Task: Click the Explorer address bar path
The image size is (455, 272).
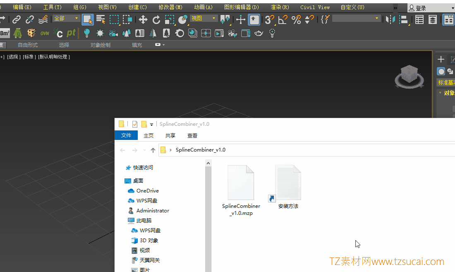Action: (x=201, y=150)
